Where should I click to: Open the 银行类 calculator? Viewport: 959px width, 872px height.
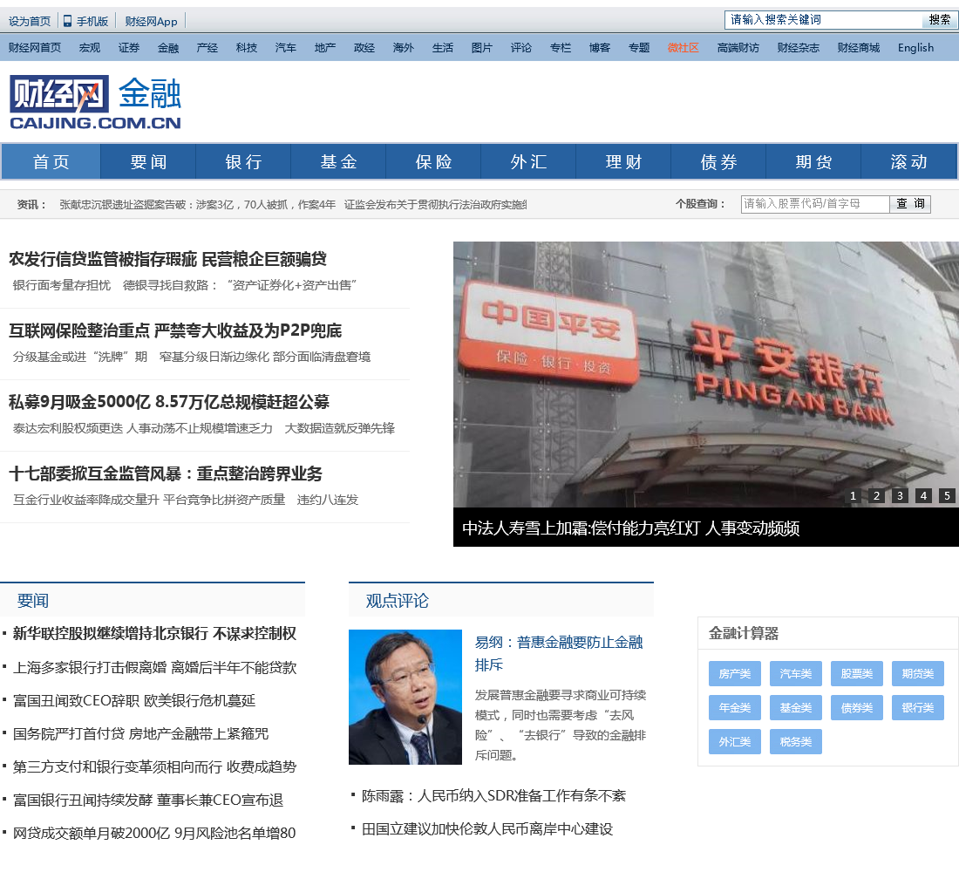tap(918, 708)
